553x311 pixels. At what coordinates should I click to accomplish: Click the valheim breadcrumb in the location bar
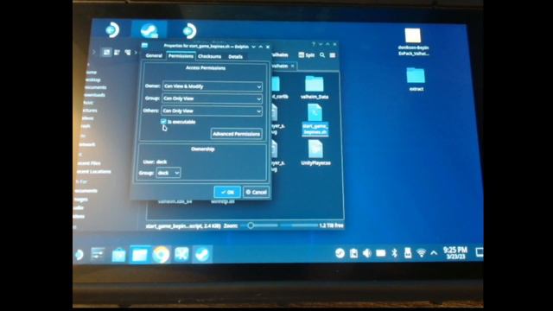[x=280, y=55]
